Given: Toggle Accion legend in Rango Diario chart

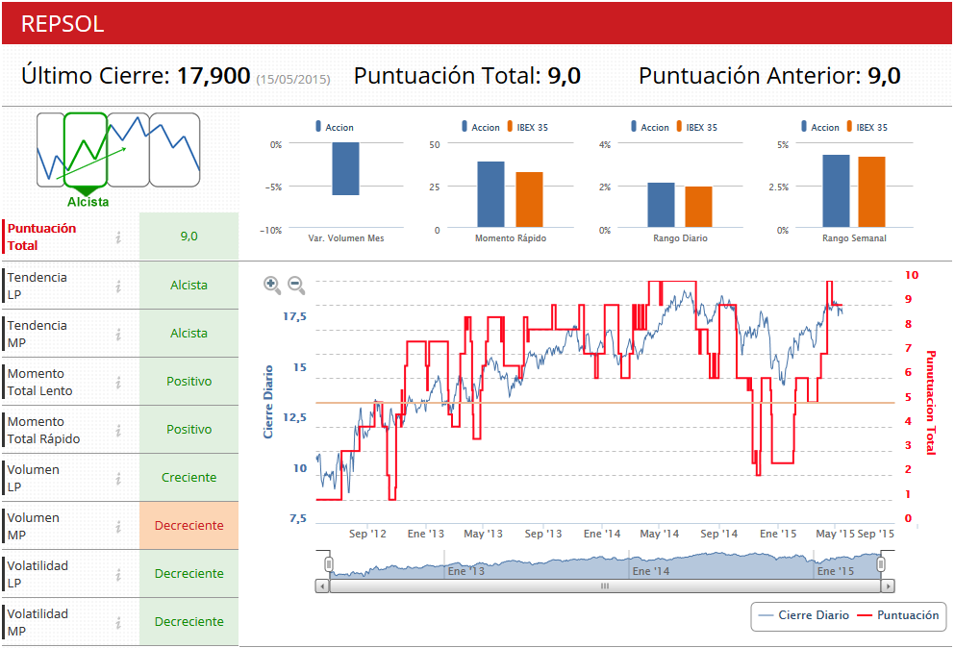Looking at the screenshot, I should 650,127.
